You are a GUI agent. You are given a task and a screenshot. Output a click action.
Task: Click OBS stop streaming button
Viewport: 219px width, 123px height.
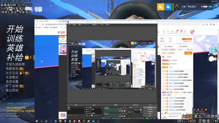[x=150, y=107]
